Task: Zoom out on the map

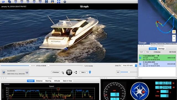Action: (174, 40)
